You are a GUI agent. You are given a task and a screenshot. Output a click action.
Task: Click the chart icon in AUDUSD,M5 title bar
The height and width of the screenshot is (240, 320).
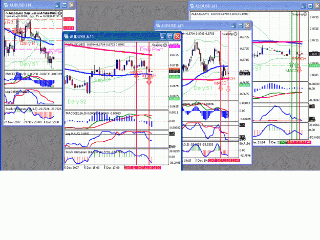pos(158,26)
